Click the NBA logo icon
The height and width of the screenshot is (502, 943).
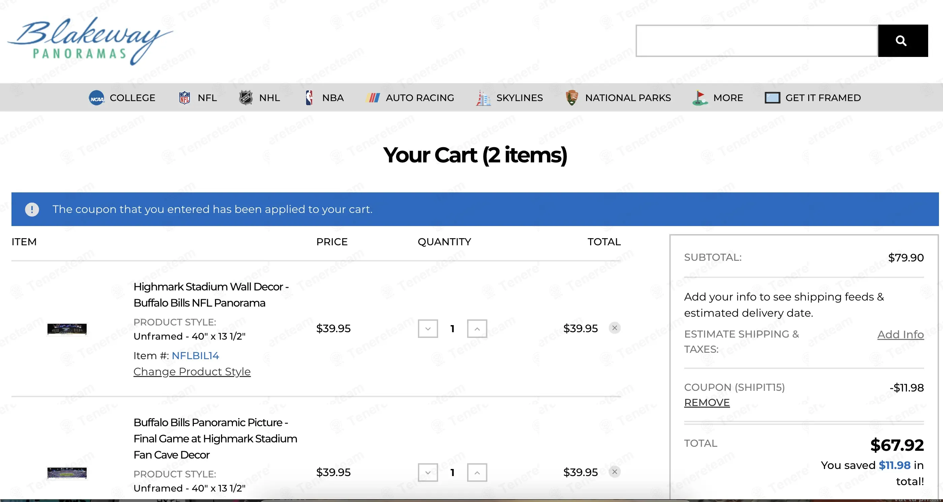pyautogui.click(x=309, y=98)
